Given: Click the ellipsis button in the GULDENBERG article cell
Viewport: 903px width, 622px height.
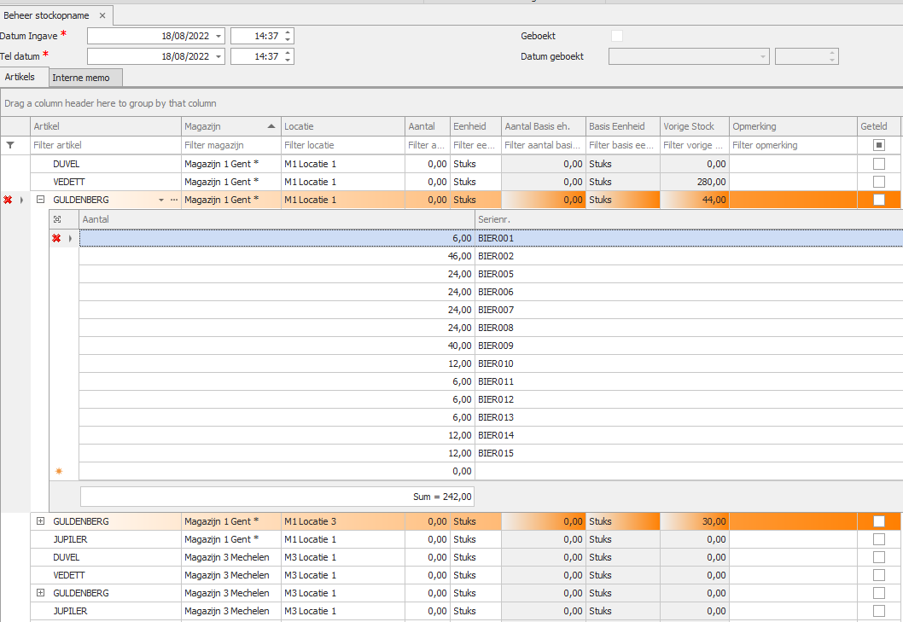Looking at the screenshot, I should 174,200.
